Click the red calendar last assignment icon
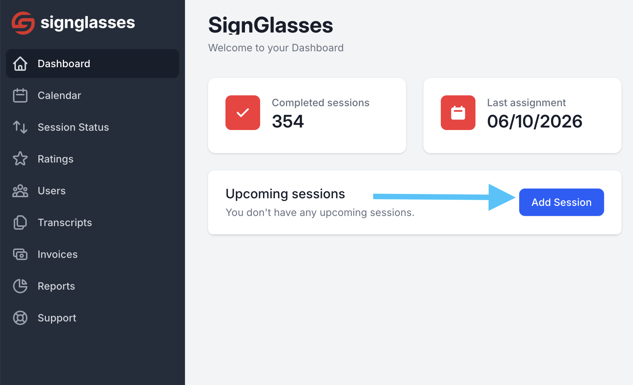The image size is (633, 385). (x=458, y=113)
